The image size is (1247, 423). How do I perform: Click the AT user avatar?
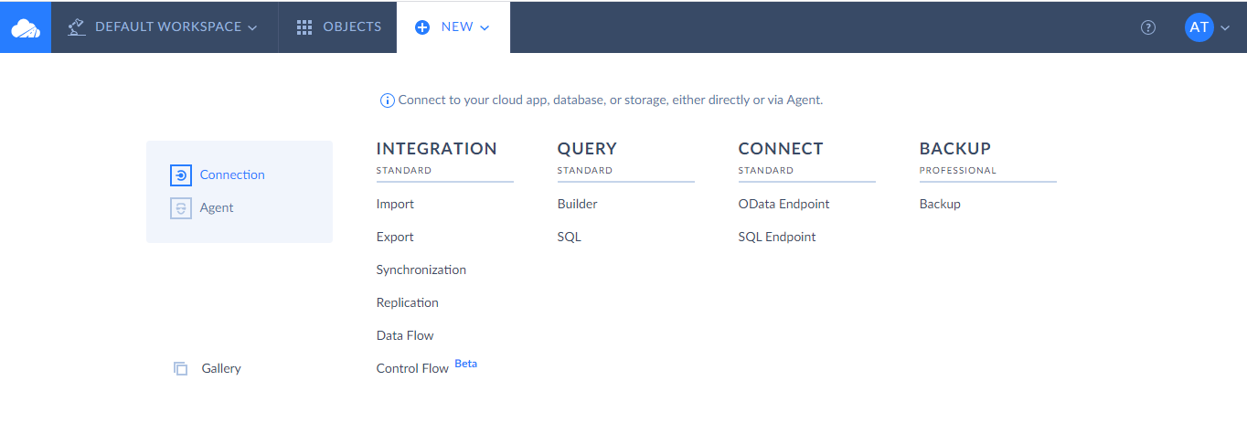[1199, 27]
